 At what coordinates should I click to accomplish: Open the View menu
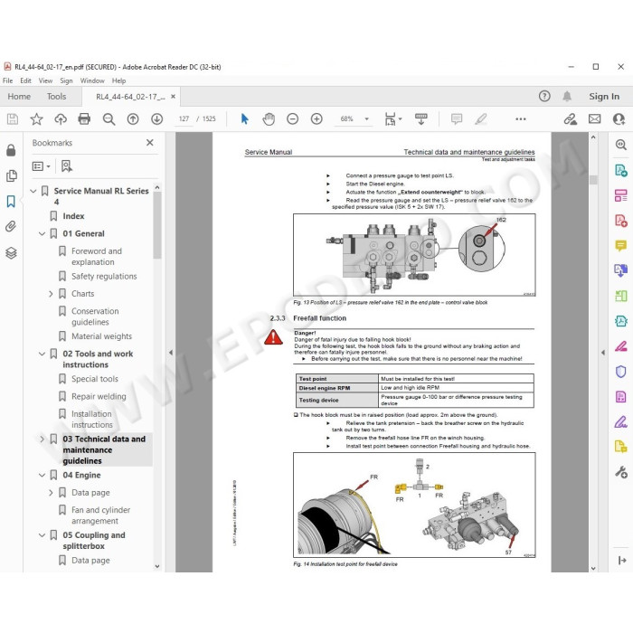click(45, 80)
